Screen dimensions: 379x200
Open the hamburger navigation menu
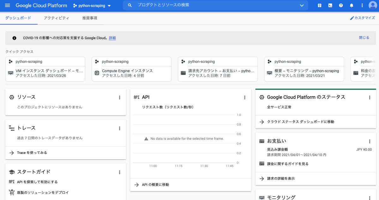tap(8, 5)
